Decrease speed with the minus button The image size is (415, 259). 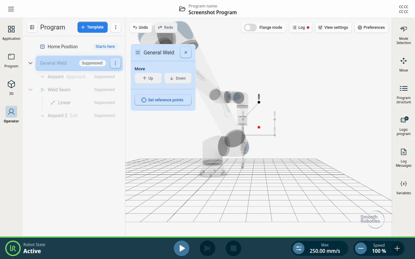[x=361, y=248]
